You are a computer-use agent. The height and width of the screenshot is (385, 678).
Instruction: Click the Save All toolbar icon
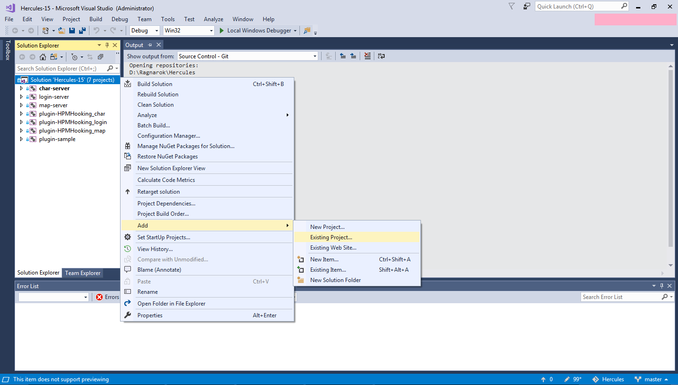[82, 31]
